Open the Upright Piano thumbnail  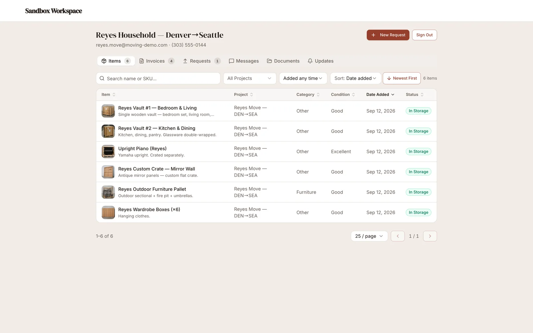coord(108,152)
